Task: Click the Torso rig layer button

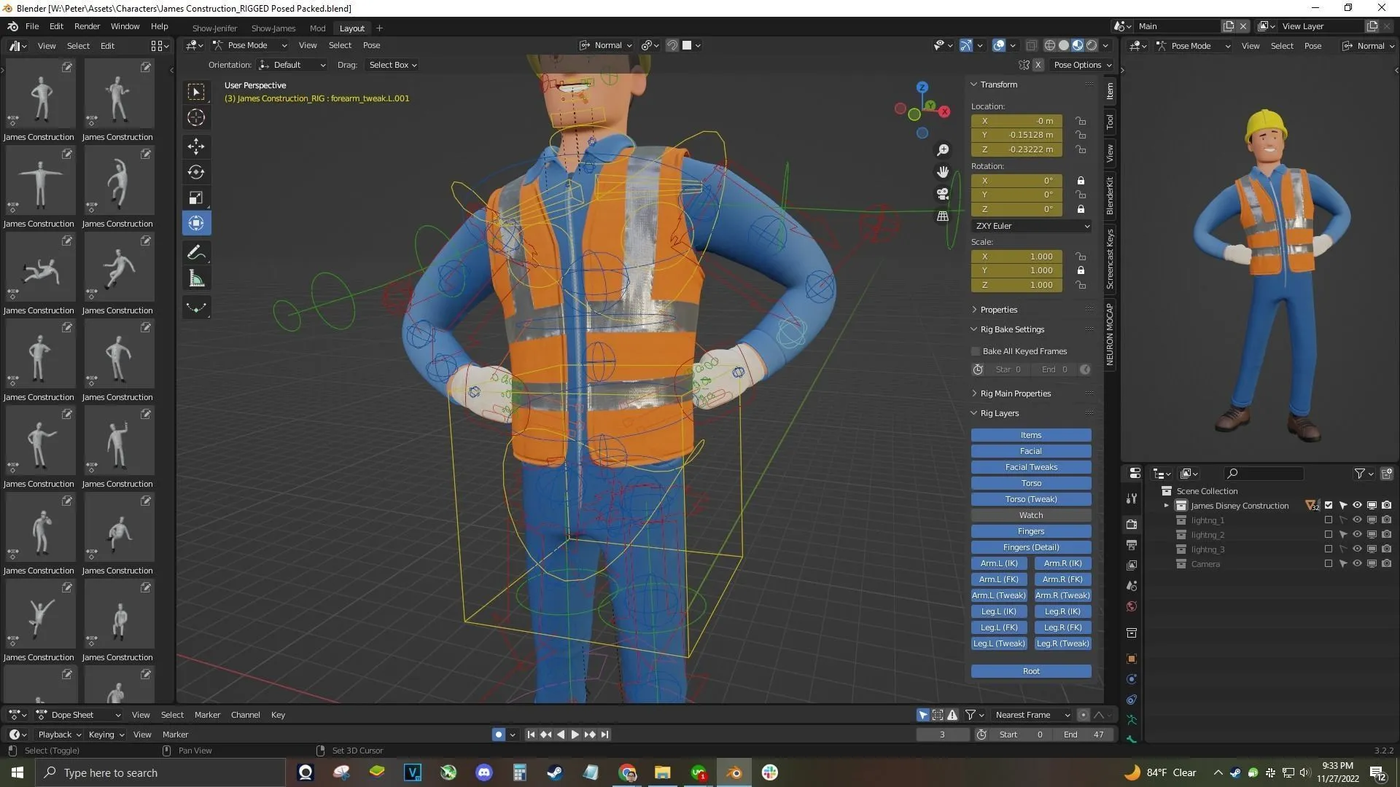Action: [x=1030, y=482]
